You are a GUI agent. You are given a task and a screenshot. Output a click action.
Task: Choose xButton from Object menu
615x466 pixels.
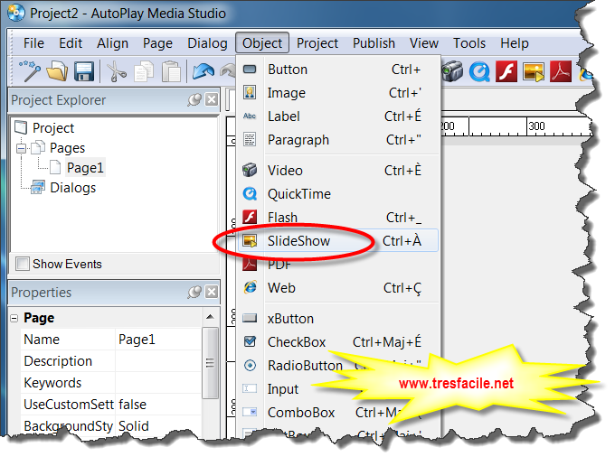pyautogui.click(x=338, y=319)
